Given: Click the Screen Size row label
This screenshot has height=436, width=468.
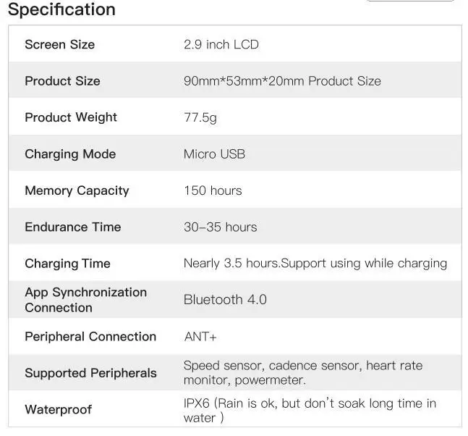Looking at the screenshot, I should (59, 44).
